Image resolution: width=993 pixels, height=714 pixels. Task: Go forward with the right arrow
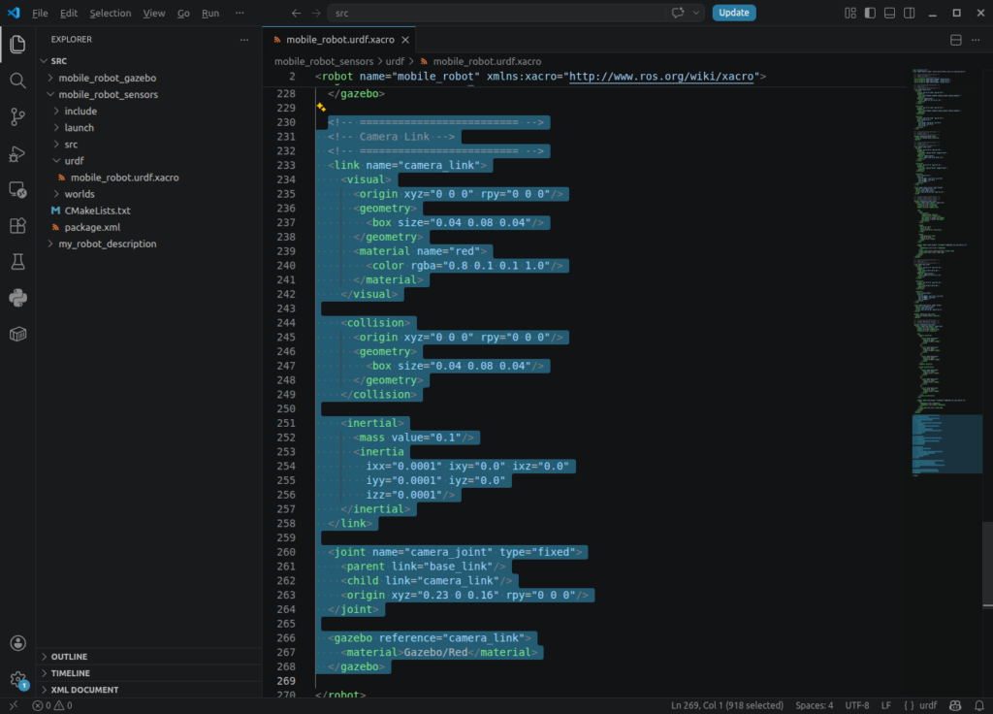click(315, 13)
